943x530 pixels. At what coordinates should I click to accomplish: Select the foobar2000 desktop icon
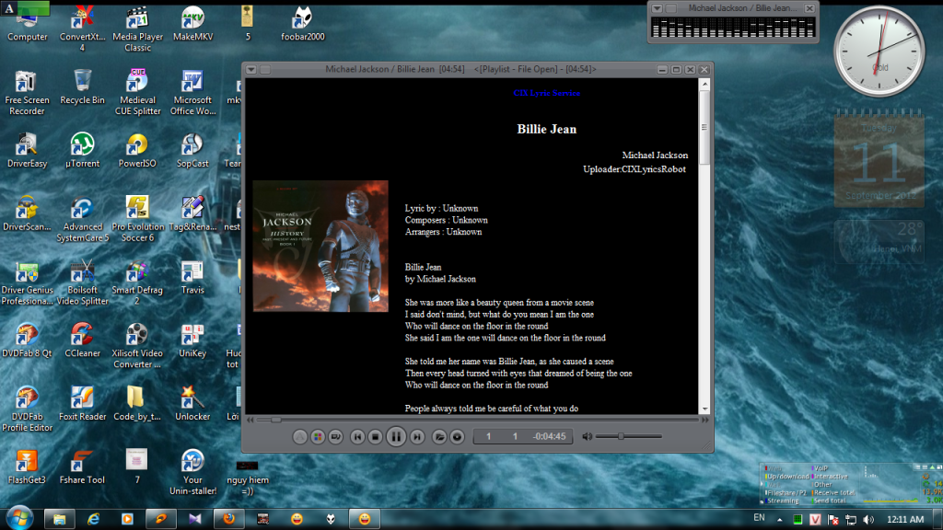pyautogui.click(x=302, y=24)
